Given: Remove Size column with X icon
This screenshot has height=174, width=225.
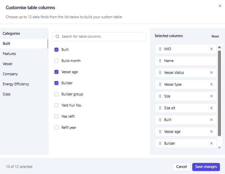Looking at the screenshot, I should [x=211, y=96].
